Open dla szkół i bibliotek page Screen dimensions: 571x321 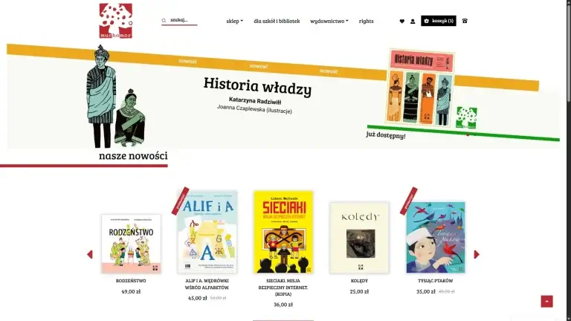277,21
